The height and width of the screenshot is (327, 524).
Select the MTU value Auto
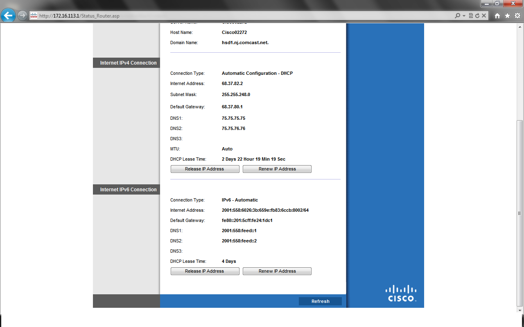[227, 149]
